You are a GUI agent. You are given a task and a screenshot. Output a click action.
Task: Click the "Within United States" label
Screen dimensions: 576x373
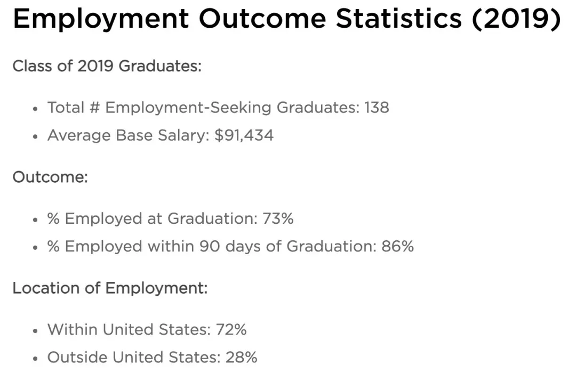click(128, 329)
